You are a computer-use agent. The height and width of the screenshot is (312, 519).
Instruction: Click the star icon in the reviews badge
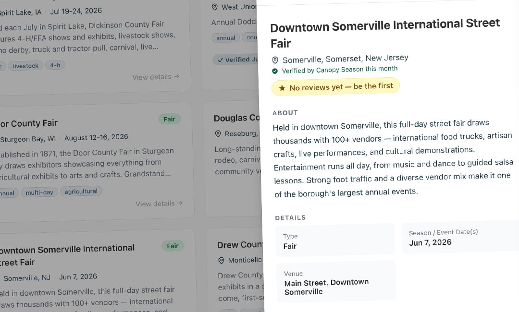[x=282, y=88]
